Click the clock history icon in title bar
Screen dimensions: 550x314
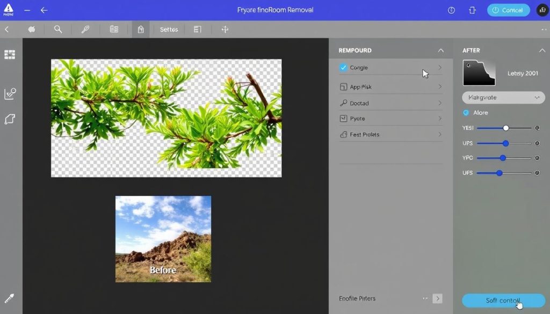451,10
